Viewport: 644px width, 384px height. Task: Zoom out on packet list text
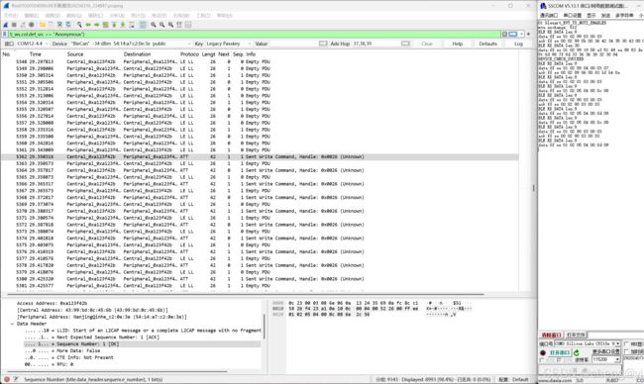click(161, 25)
